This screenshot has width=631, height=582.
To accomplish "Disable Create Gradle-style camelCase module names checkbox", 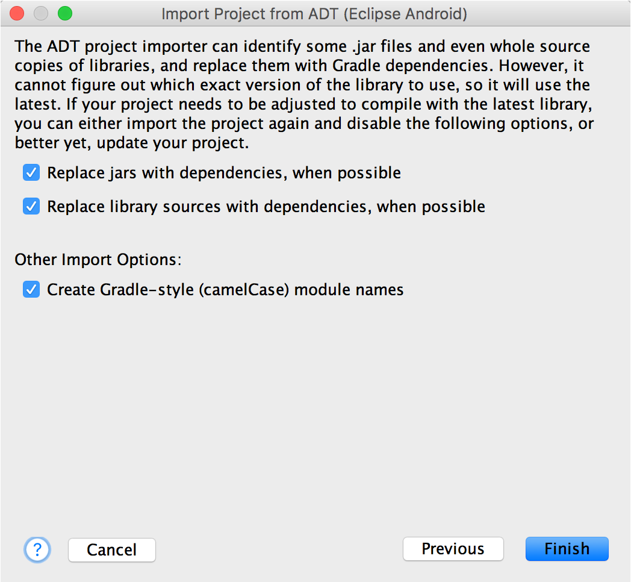I will [31, 290].
